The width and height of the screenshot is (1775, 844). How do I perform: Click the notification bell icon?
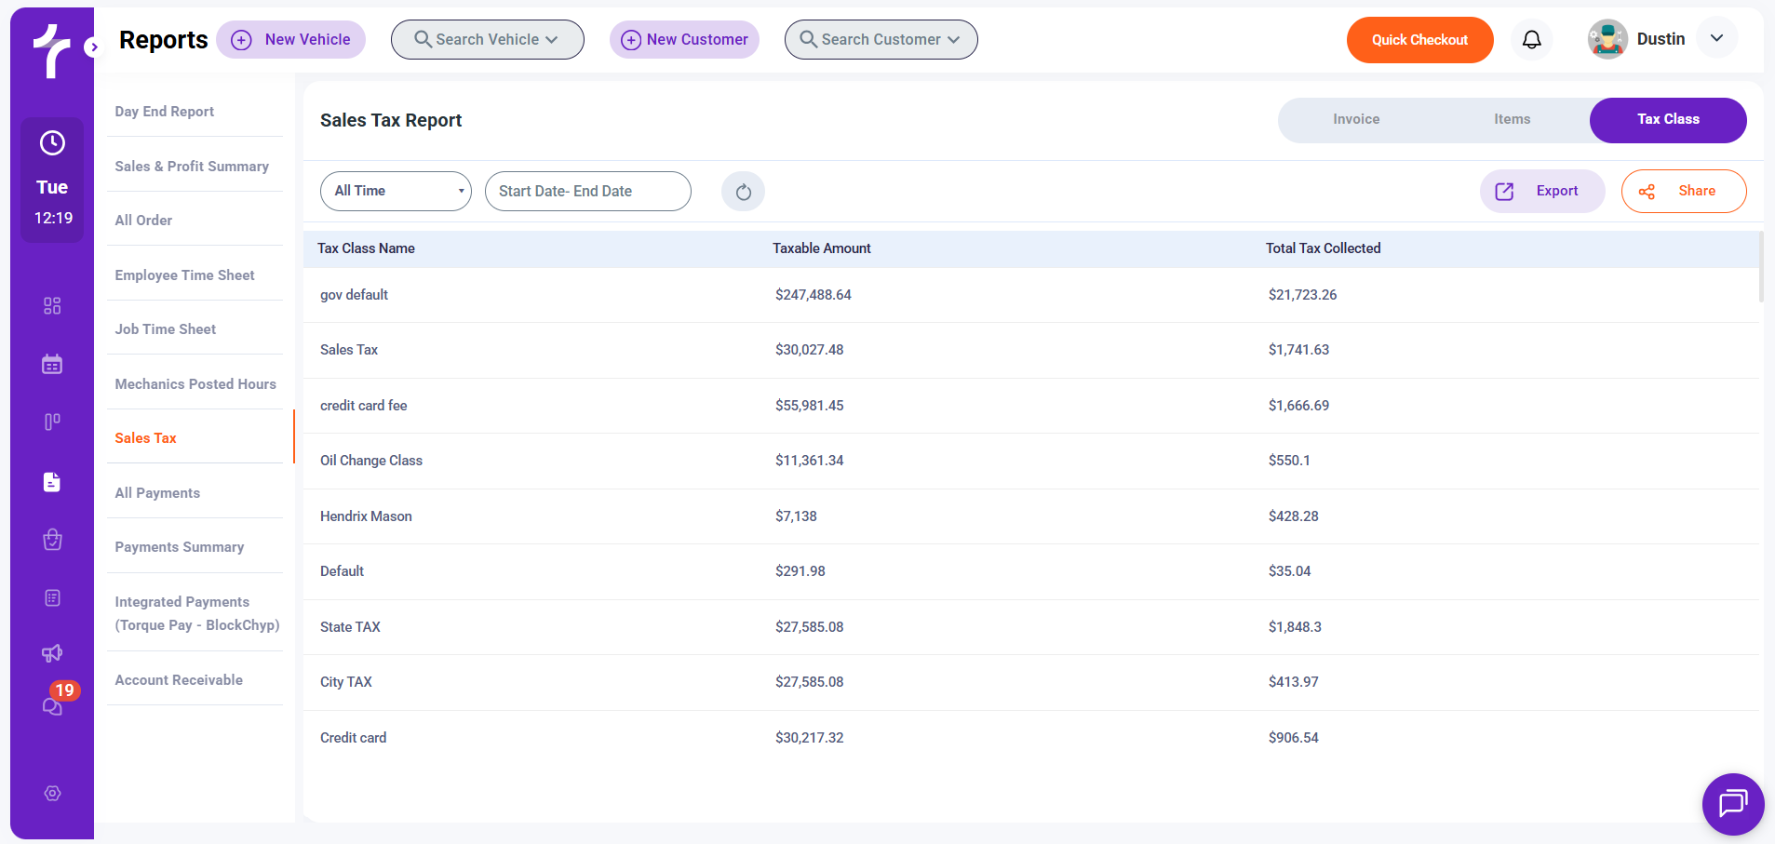pyautogui.click(x=1531, y=40)
